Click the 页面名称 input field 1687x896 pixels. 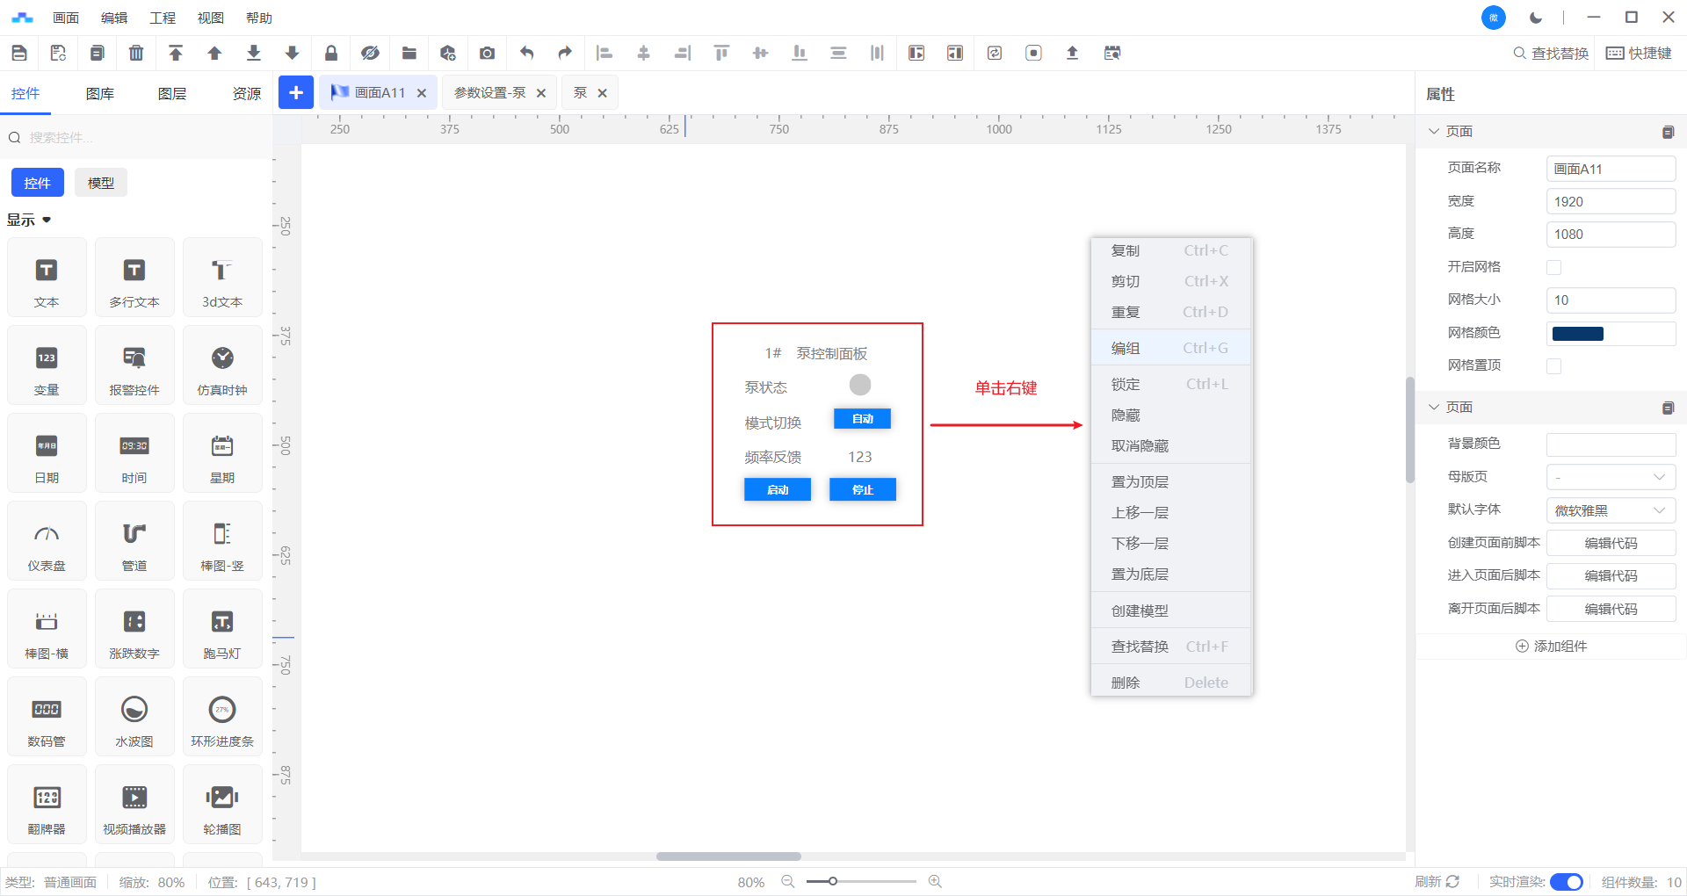[x=1610, y=169]
